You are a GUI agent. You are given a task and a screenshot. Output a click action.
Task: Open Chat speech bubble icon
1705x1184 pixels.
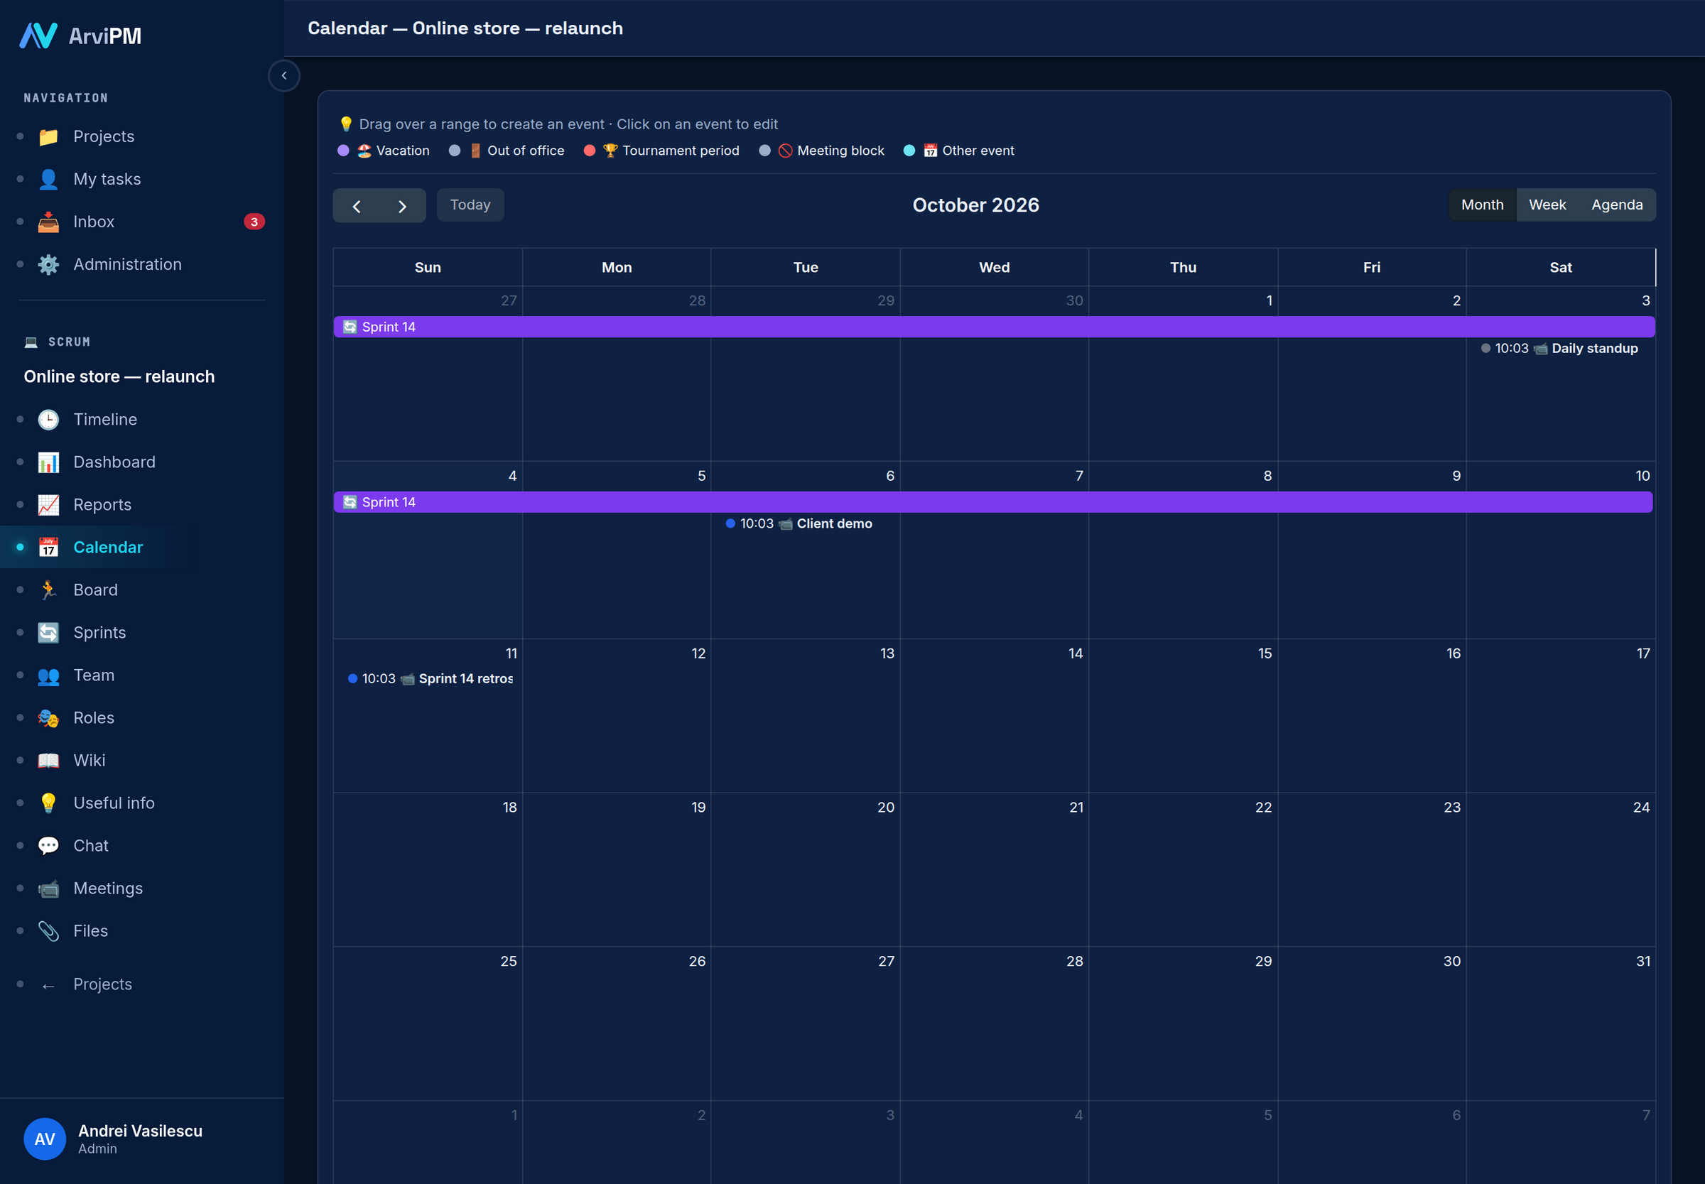48,846
